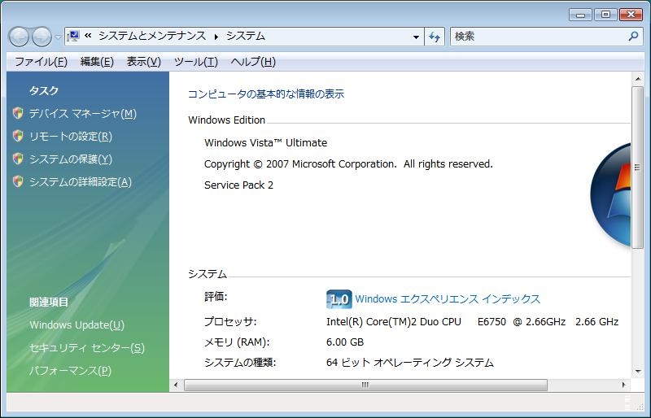Screen dimensions: 651x418
Task: Open Windows Update(U) related link
Action: (76, 324)
